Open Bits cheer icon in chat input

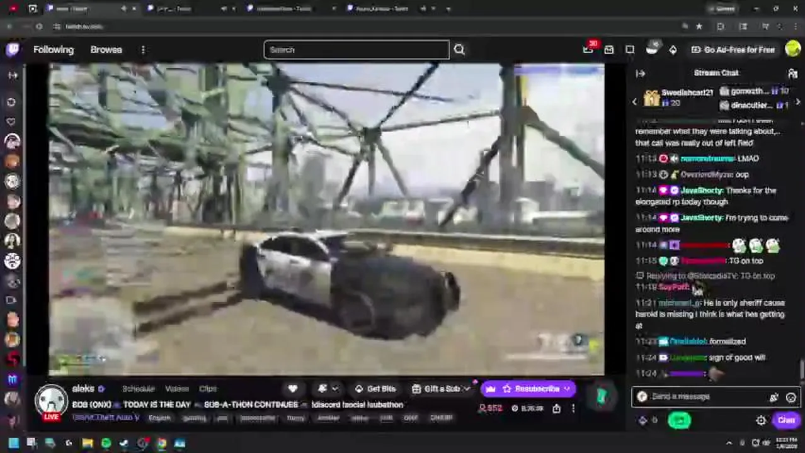click(774, 397)
